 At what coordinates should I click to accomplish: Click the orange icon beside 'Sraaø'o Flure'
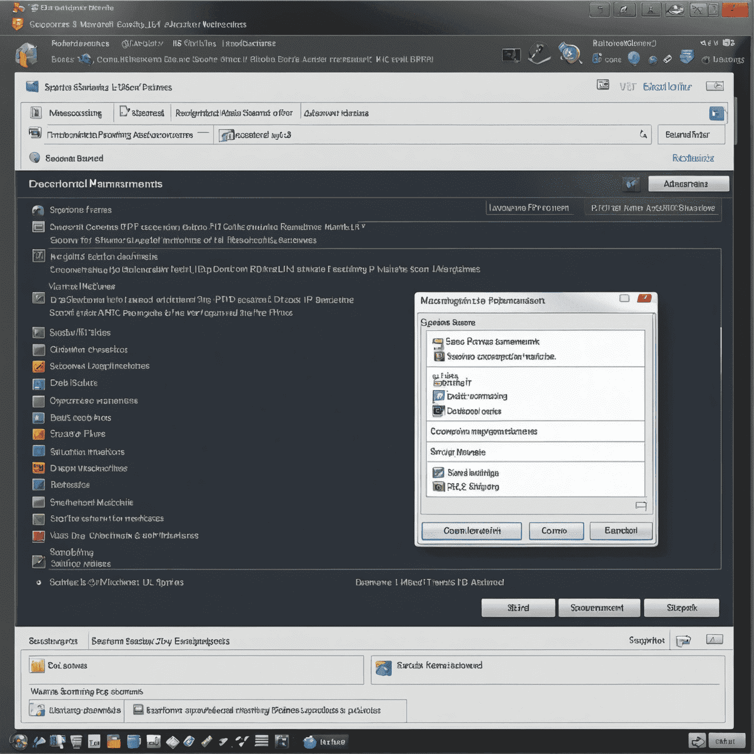[x=38, y=434]
